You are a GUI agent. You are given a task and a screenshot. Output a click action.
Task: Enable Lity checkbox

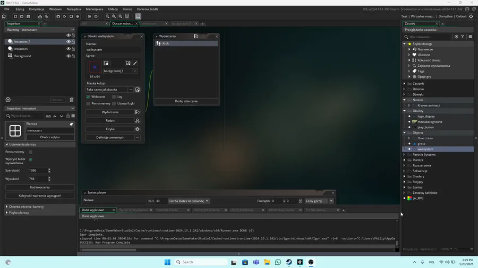tap(114, 97)
